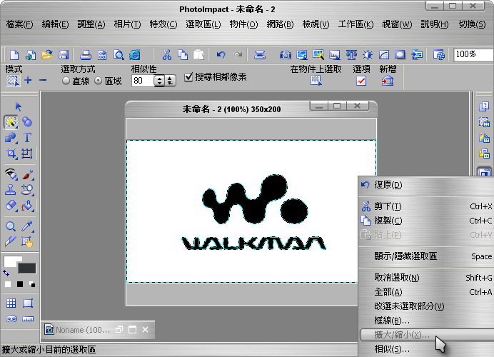Click the color balance scales icon
The width and height of the screenshot is (494, 357).
pos(351,55)
